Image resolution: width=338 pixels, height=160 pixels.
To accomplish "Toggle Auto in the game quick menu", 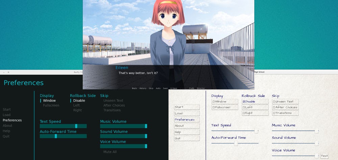I will pyautogui.click(x=158, y=88).
